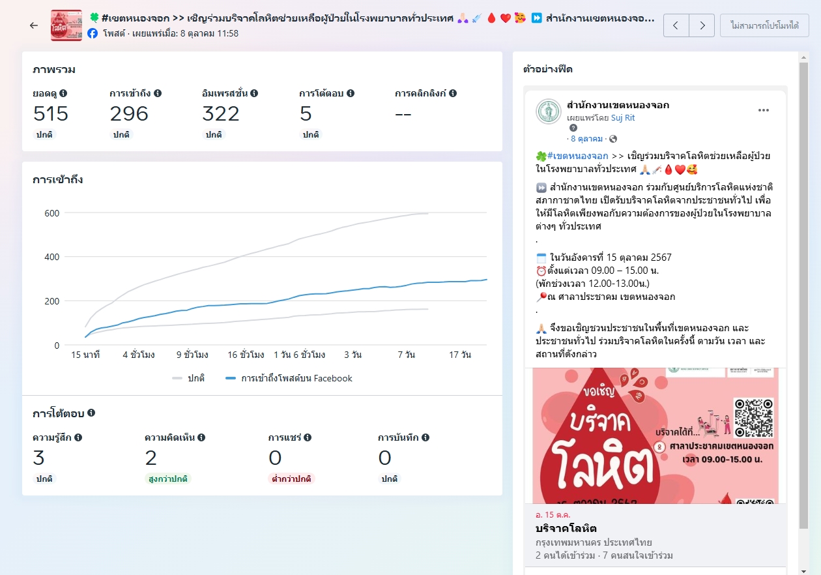
Task: Click the ไม่สามารถโปรโมทได้ button
Action: pyautogui.click(x=764, y=25)
